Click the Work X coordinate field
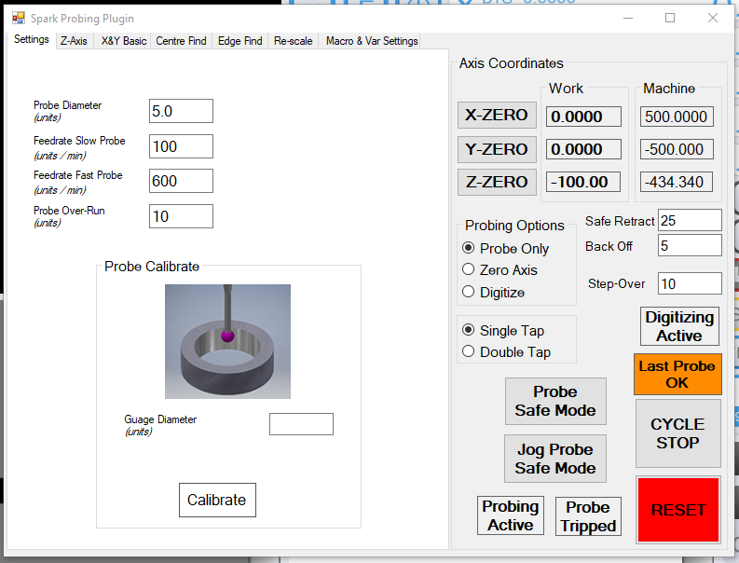This screenshot has height=563, width=739. click(x=583, y=117)
